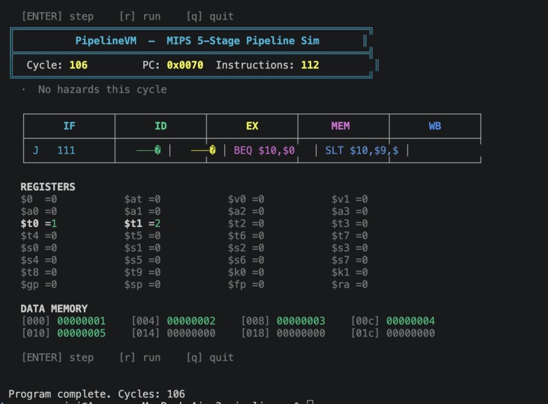Click the EX stage column header
This screenshot has height=404, width=548.
click(252, 126)
